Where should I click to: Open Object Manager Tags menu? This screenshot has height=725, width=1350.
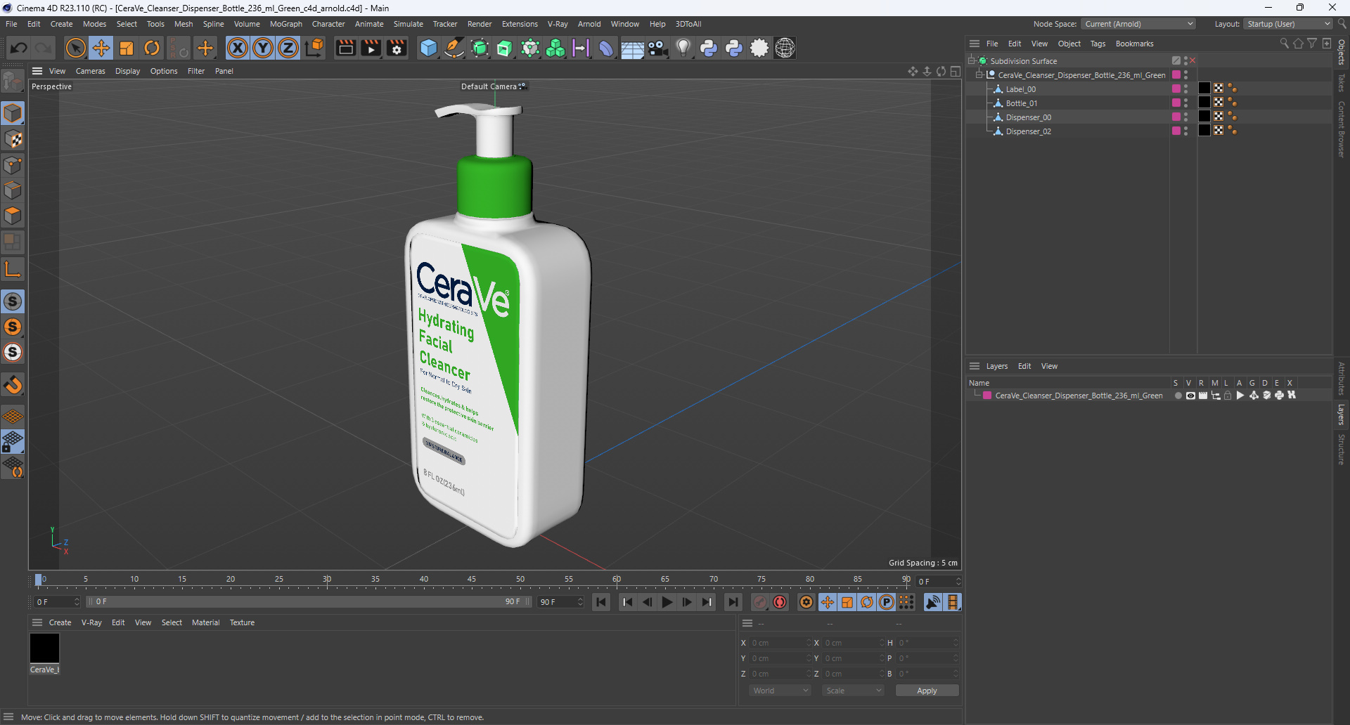pos(1098,44)
